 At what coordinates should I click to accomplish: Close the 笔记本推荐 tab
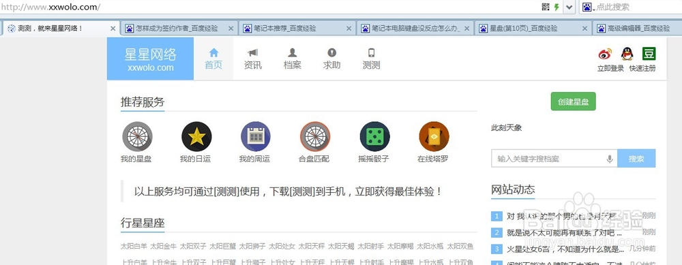tap(349, 29)
